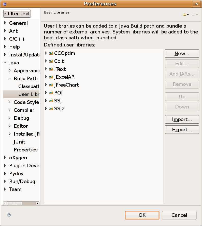Viewport: 202px width, 226px height.
Task: Click the forward navigation arrow
Action: [x=194, y=15]
